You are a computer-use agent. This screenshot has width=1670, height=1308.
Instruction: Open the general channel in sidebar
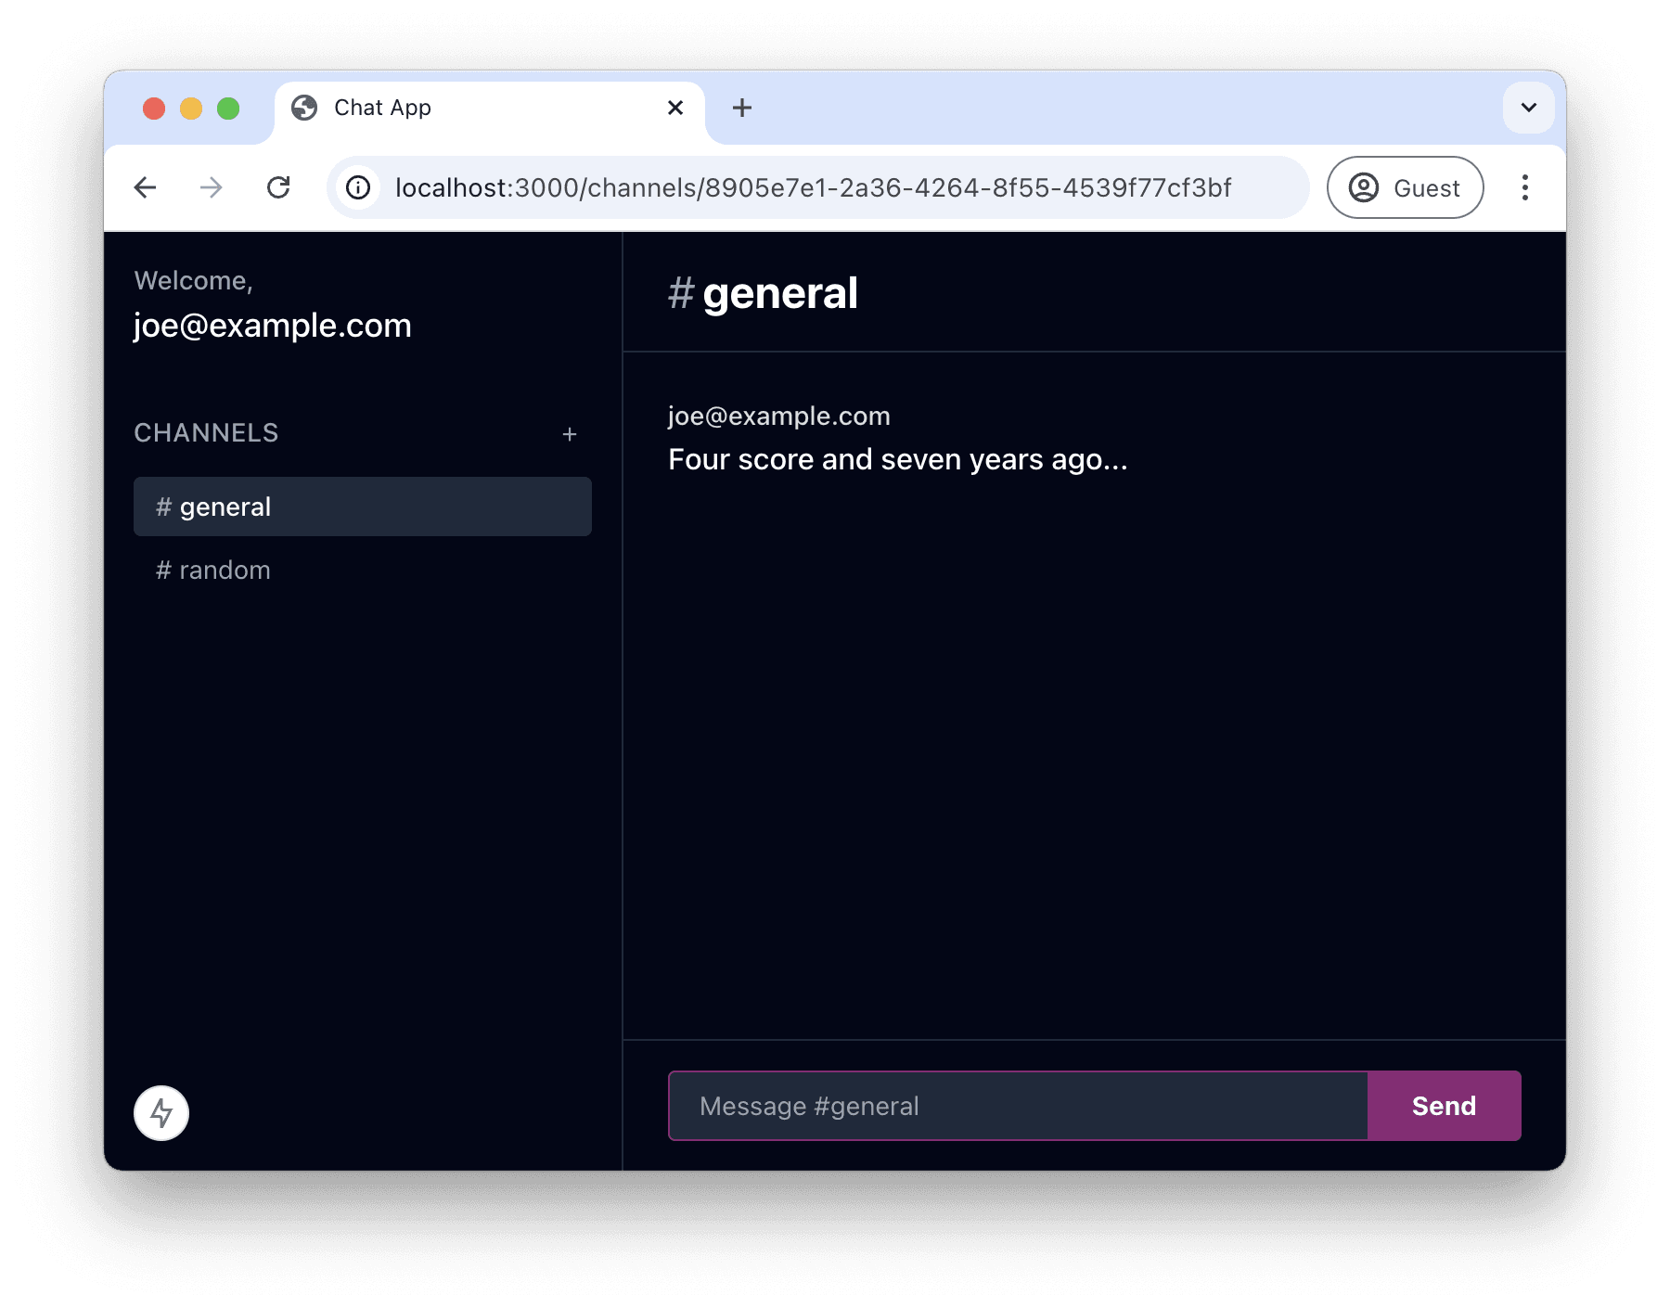click(x=362, y=507)
